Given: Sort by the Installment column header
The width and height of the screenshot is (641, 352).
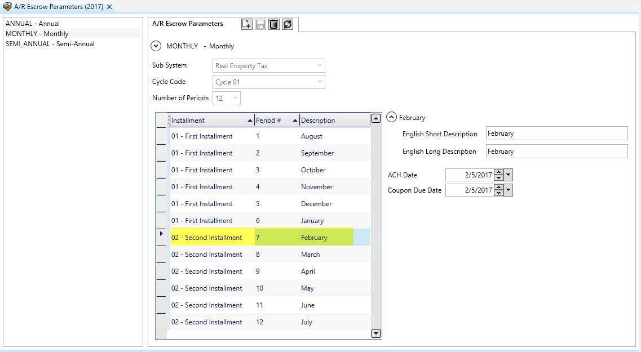Looking at the screenshot, I should coord(209,121).
